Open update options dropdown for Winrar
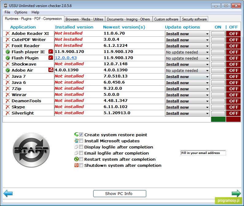244x206 pixels. (187, 95)
